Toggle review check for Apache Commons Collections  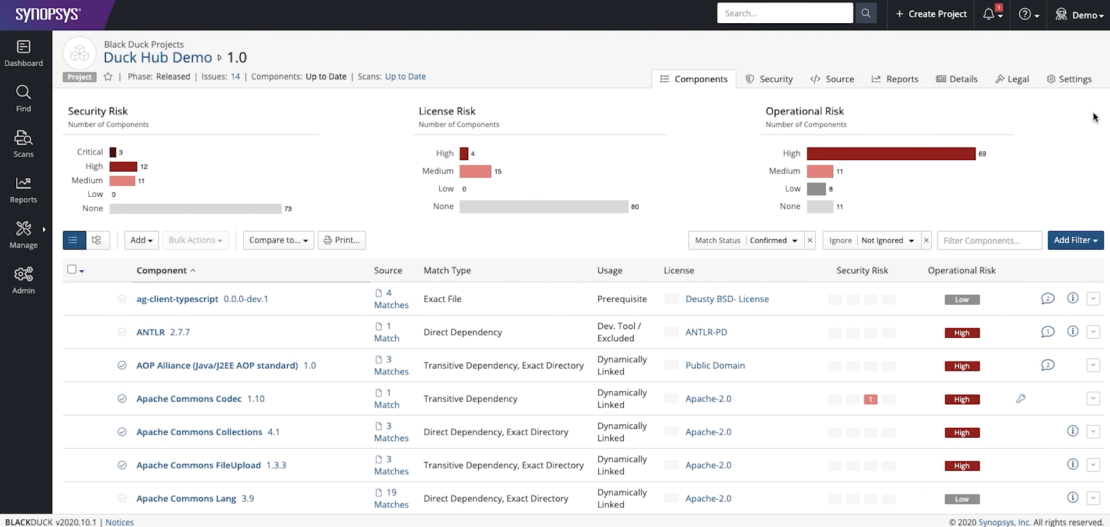pyautogui.click(x=122, y=432)
